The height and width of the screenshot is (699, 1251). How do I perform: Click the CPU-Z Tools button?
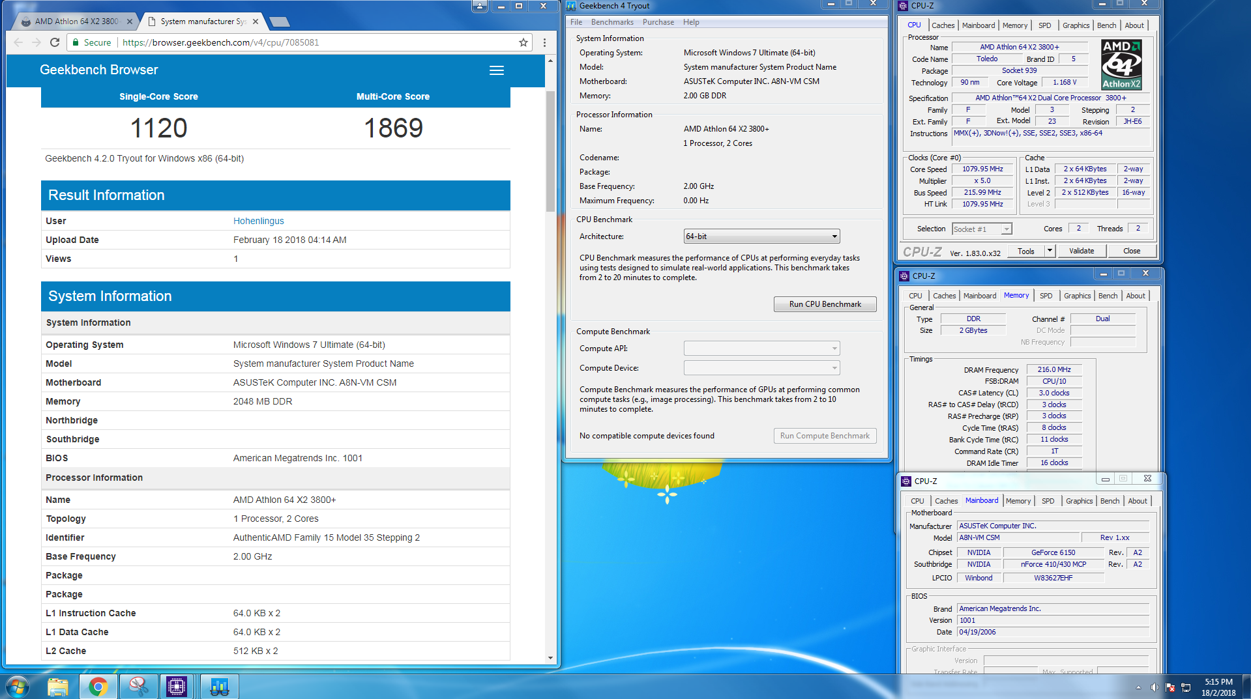tap(1026, 251)
